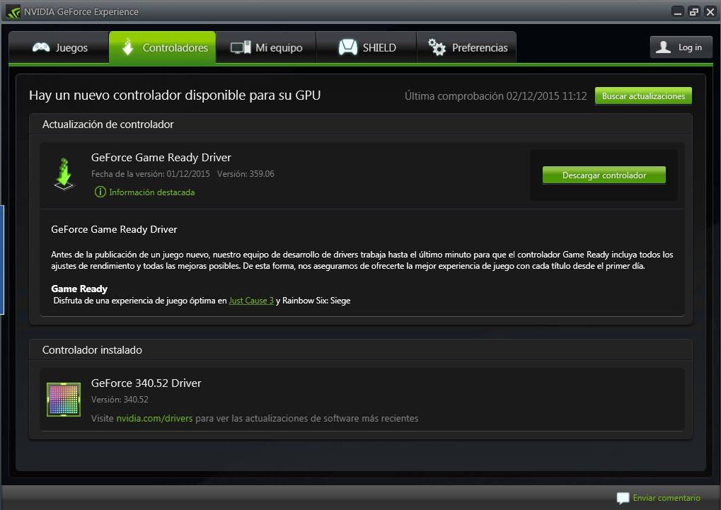This screenshot has height=510, width=721.
Task: Click the green download arrow icon
Action: 64,174
